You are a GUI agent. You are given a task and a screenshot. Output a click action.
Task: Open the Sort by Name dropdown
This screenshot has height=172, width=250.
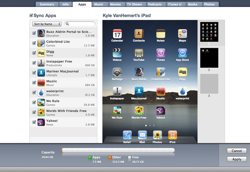(x=47, y=24)
